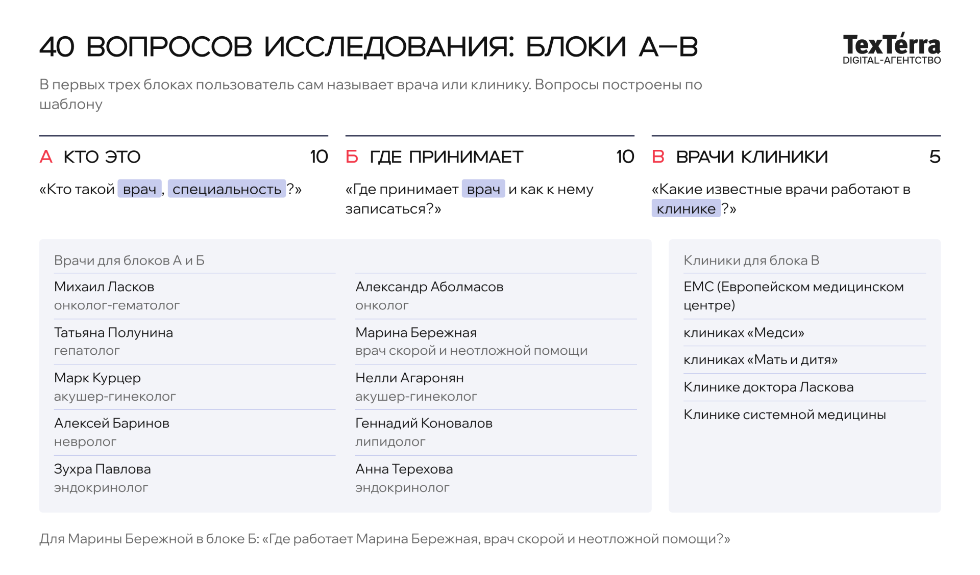The width and height of the screenshot is (980, 575).
Task: Select doctor "Нелли Агаронян"
Action: click(409, 378)
